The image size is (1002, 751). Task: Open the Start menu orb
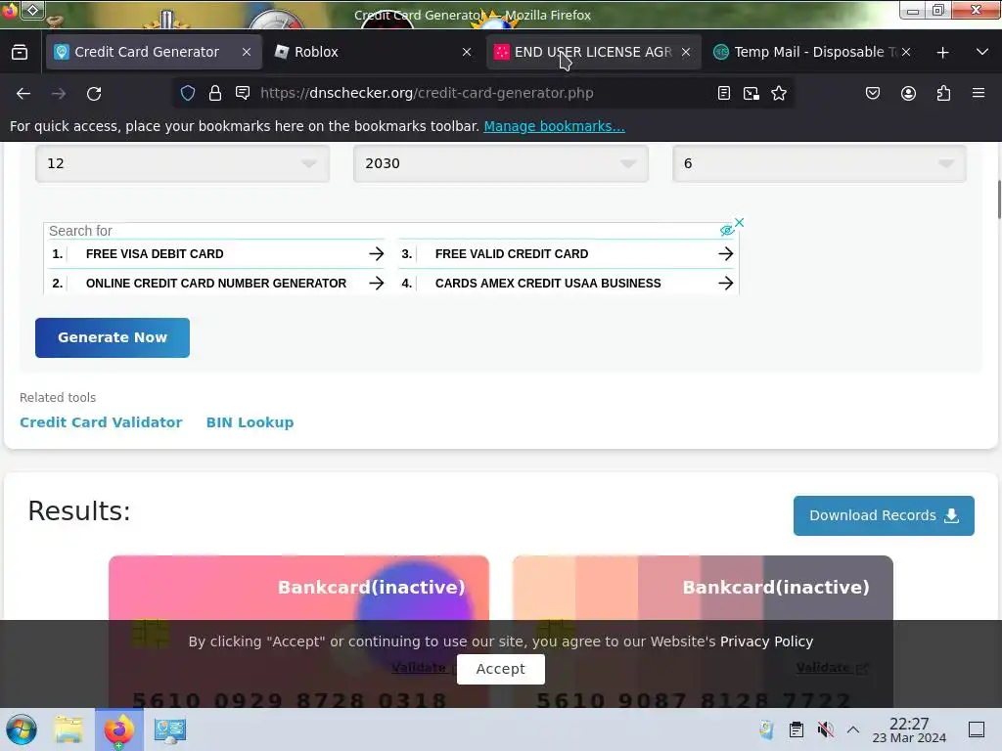22,729
